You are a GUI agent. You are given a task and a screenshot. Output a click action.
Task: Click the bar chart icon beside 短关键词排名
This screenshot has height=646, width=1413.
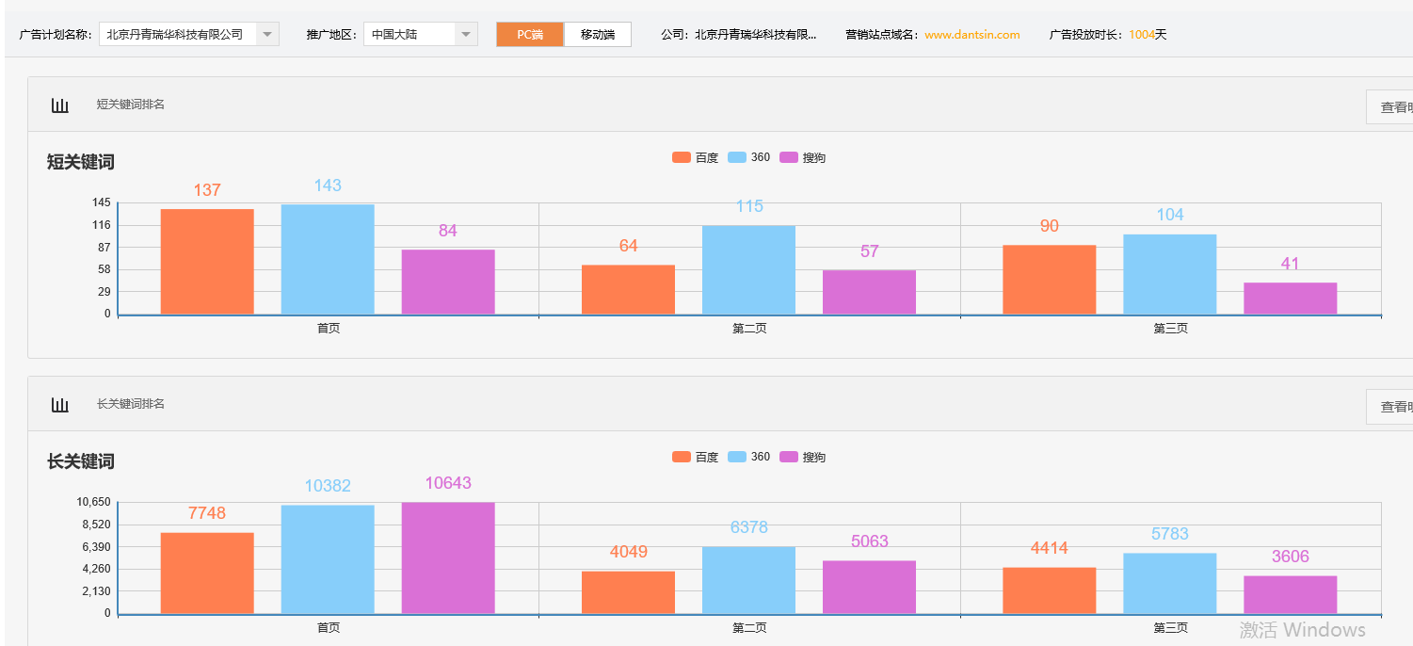click(x=59, y=105)
